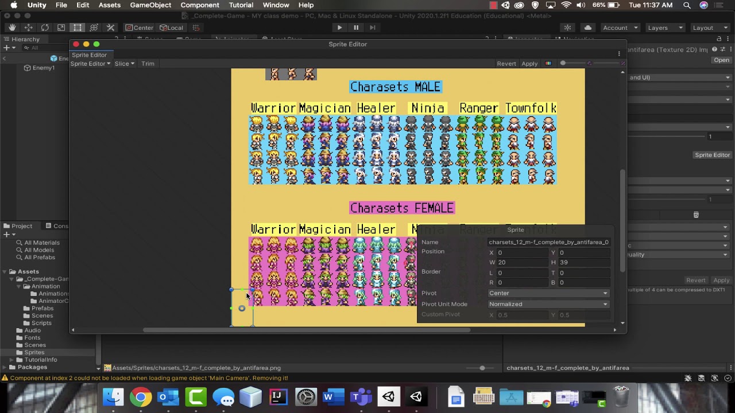Image resolution: width=735 pixels, height=413 pixels.
Task: Click the Hierarchy add (+) button
Action: pos(6,48)
